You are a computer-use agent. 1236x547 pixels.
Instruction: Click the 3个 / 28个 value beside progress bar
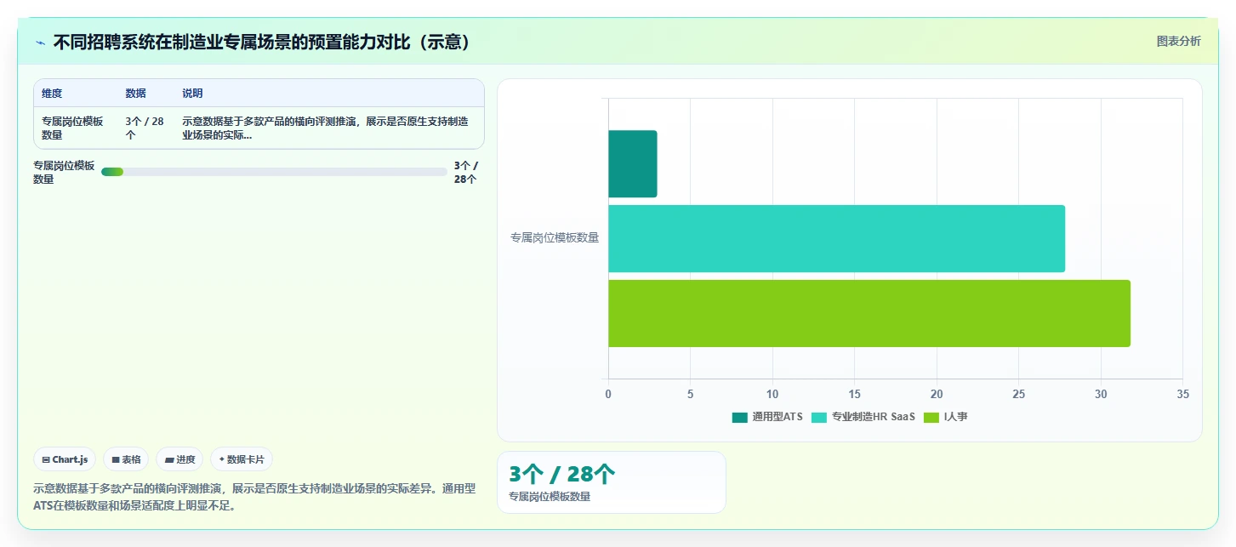point(466,173)
